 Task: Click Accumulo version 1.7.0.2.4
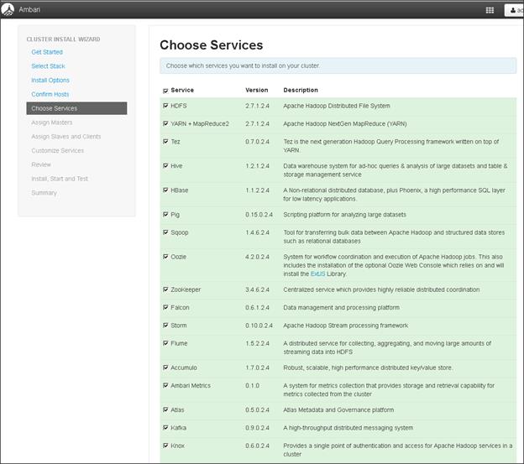(x=257, y=368)
